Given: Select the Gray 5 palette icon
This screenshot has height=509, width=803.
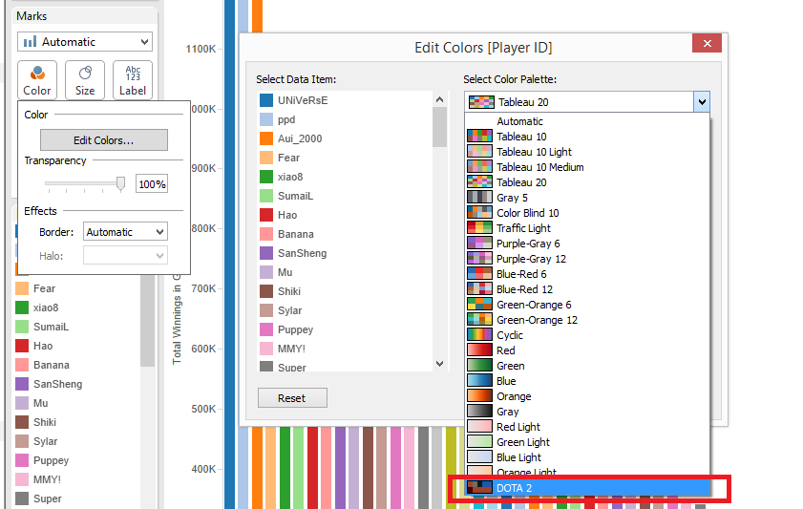Looking at the screenshot, I should 479,198.
